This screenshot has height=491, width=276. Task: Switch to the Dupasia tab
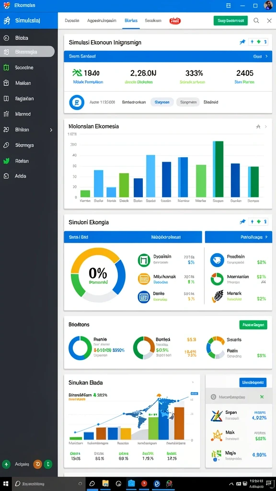click(x=72, y=21)
